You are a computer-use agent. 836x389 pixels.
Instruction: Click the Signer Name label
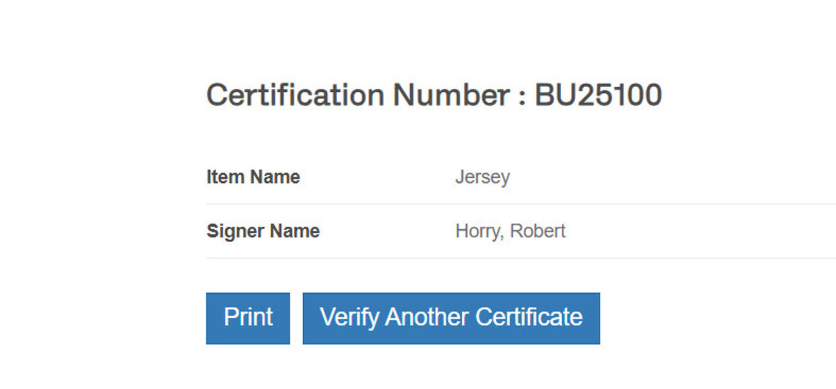click(263, 231)
